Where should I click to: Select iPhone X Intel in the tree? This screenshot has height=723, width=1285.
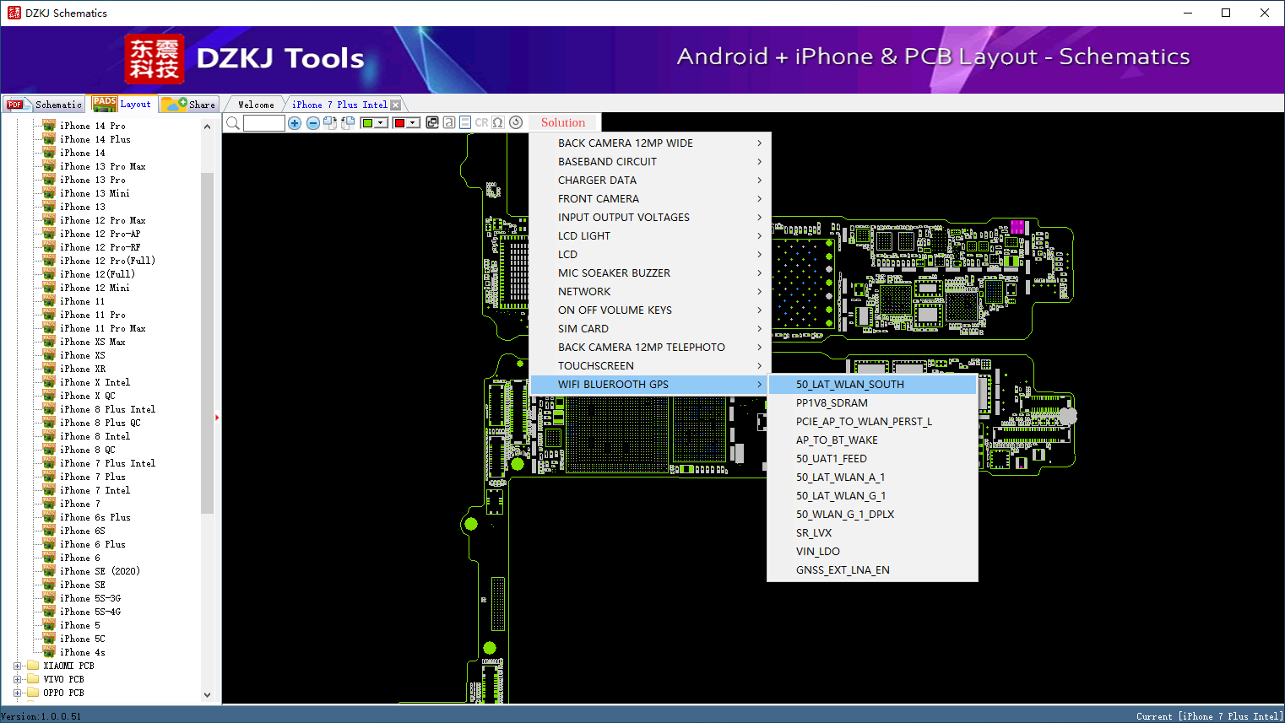point(95,382)
